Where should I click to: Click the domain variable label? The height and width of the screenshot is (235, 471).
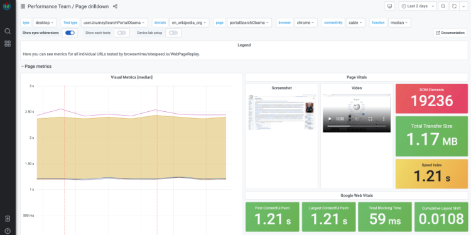tap(160, 23)
